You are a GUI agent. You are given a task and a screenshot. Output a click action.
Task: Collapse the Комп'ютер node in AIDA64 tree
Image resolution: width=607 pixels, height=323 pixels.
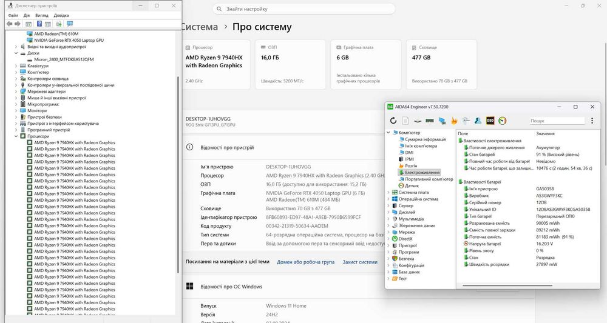388,133
